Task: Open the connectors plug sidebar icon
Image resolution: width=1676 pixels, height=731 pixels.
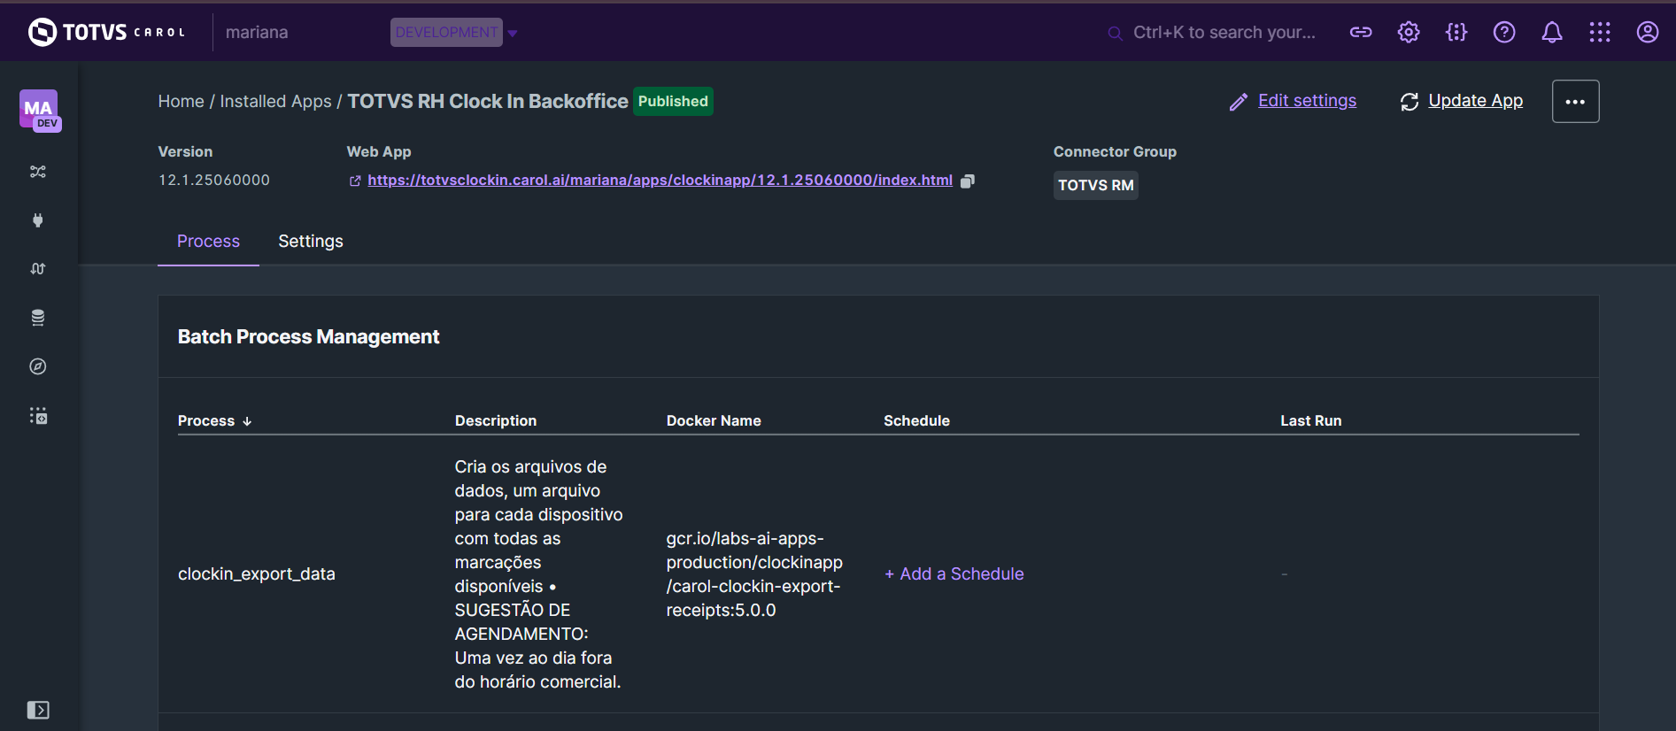Action: (38, 220)
